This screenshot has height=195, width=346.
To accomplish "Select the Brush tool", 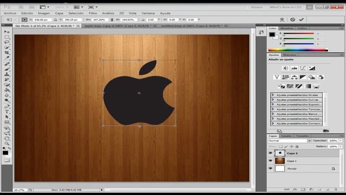I will (7, 69).
